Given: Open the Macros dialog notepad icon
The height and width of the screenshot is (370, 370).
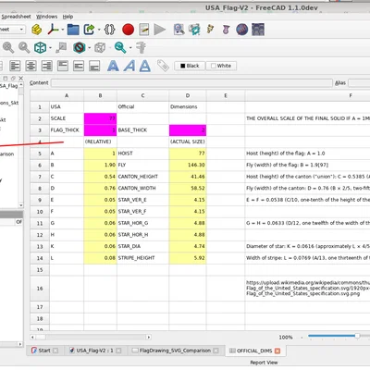Looking at the screenshot, I should tap(144, 30).
